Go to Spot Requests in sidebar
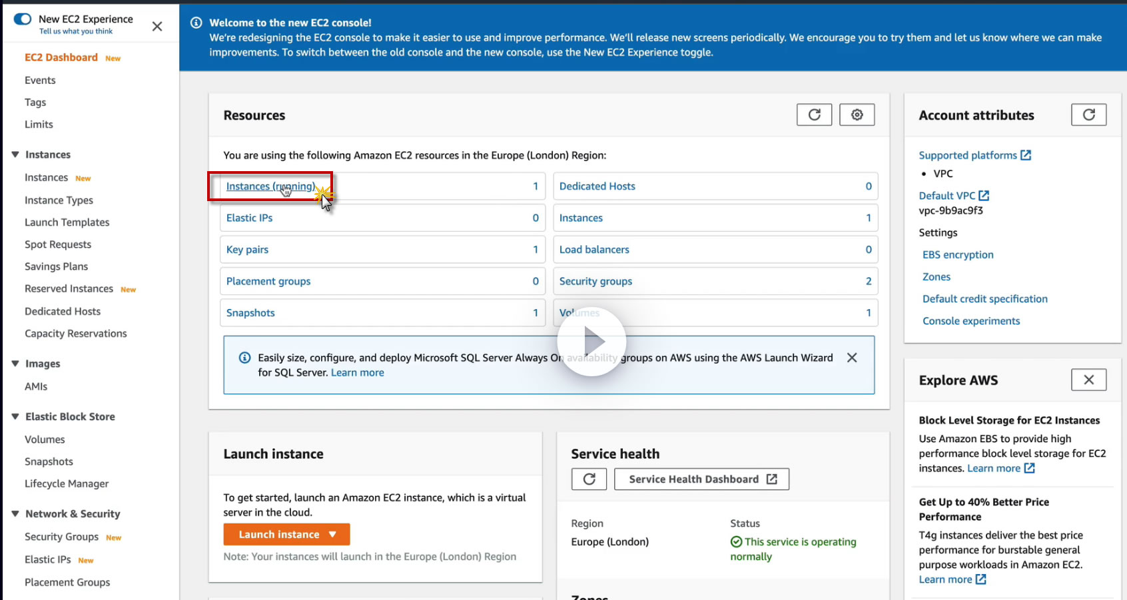Image resolution: width=1127 pixels, height=600 pixels. [58, 244]
